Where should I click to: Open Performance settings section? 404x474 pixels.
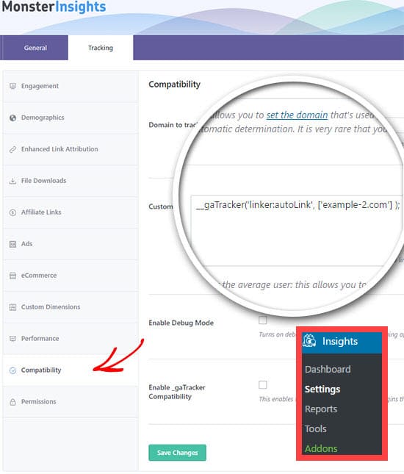tap(71, 339)
